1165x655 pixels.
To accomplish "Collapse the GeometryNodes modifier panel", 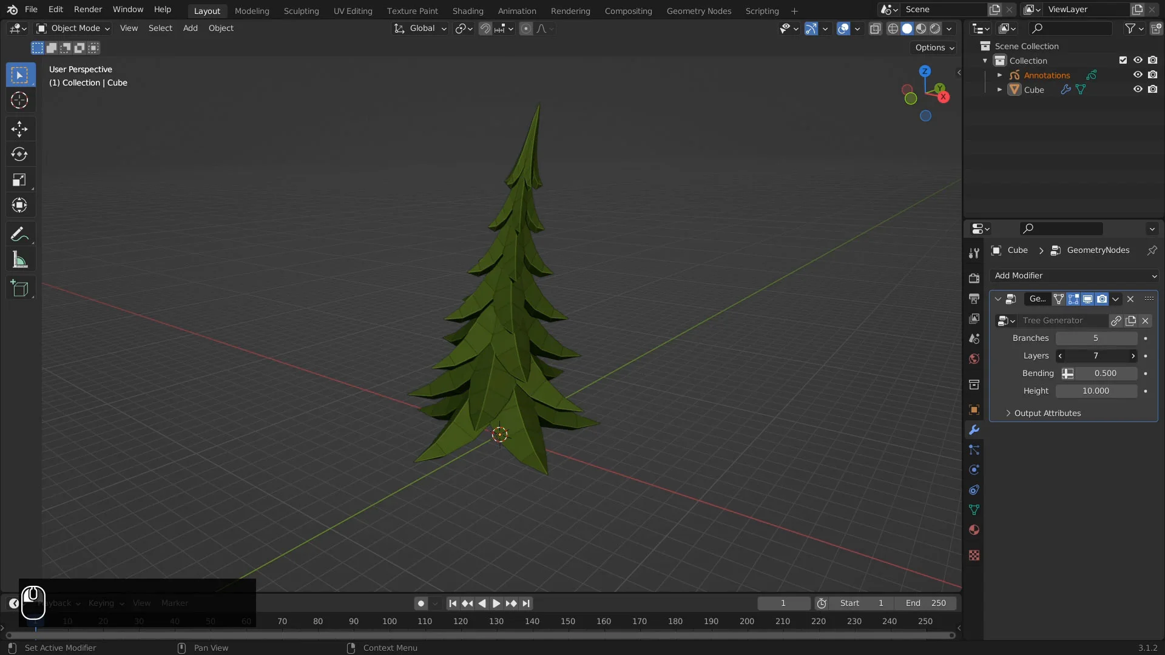I will pyautogui.click(x=998, y=299).
